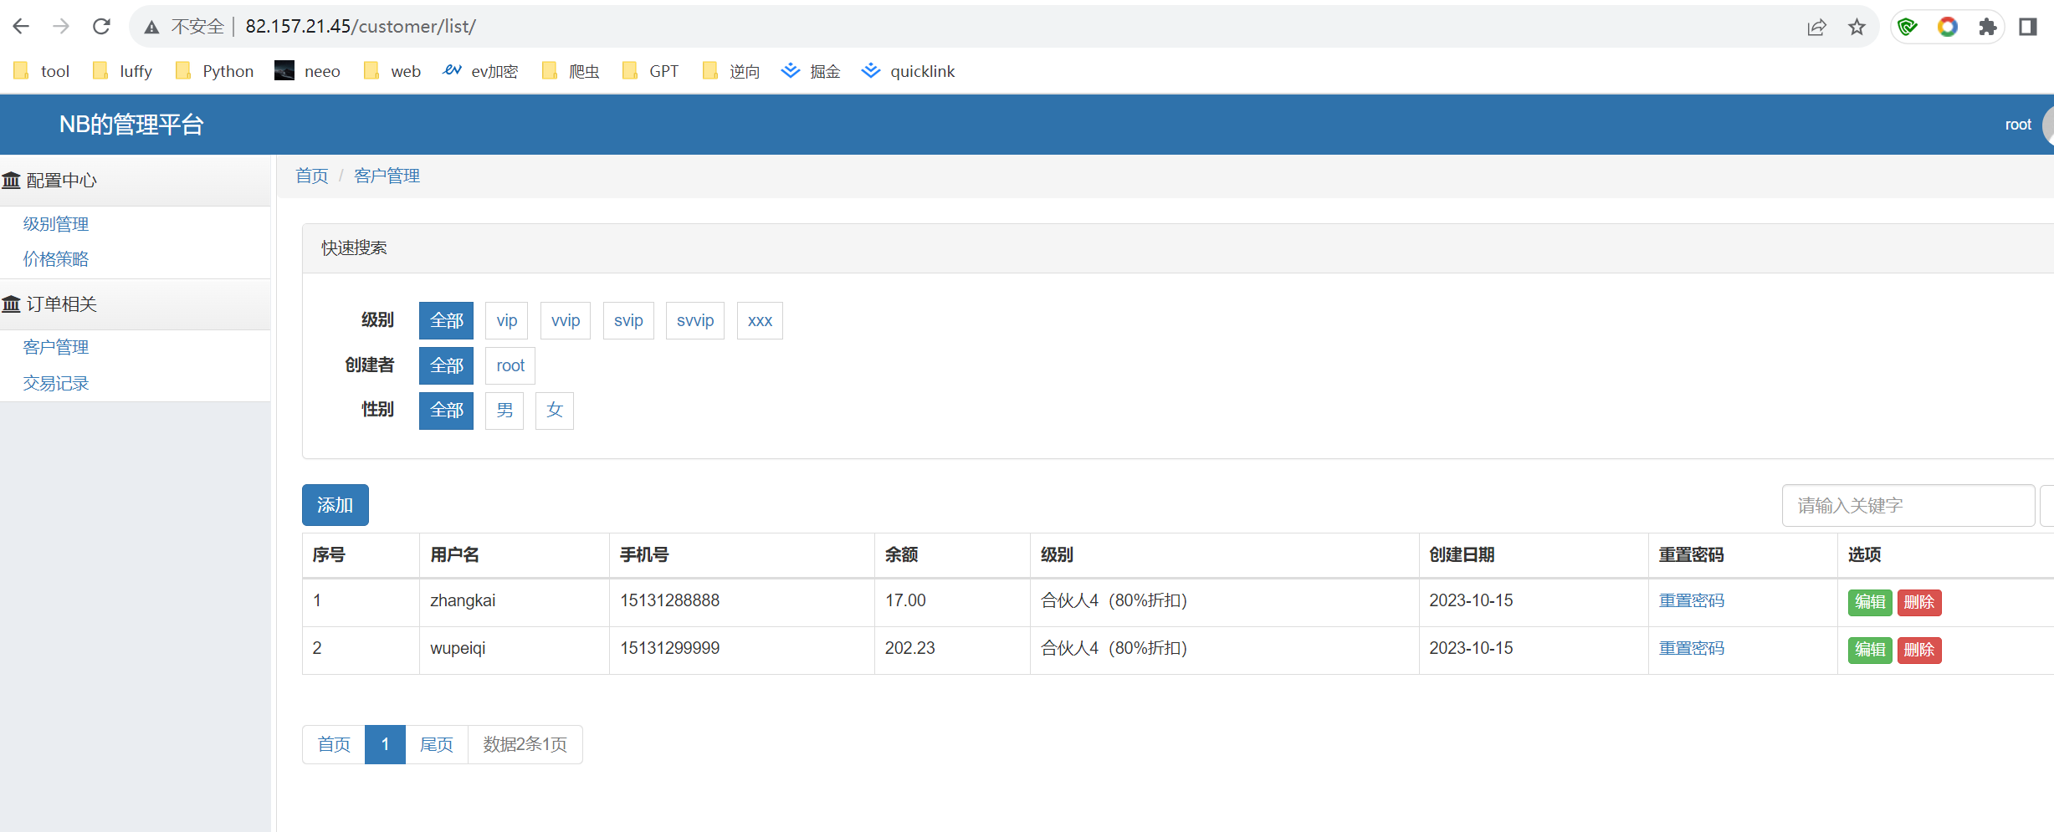Click 重置密码 link for zhangkai
Screen dimensions: 2054x832
1691,600
